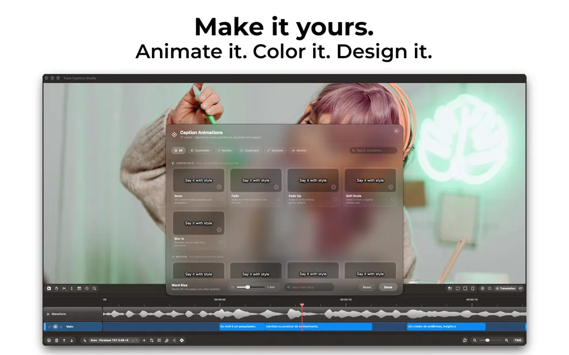
Task: Open the PT language selector
Action: (x=521, y=288)
